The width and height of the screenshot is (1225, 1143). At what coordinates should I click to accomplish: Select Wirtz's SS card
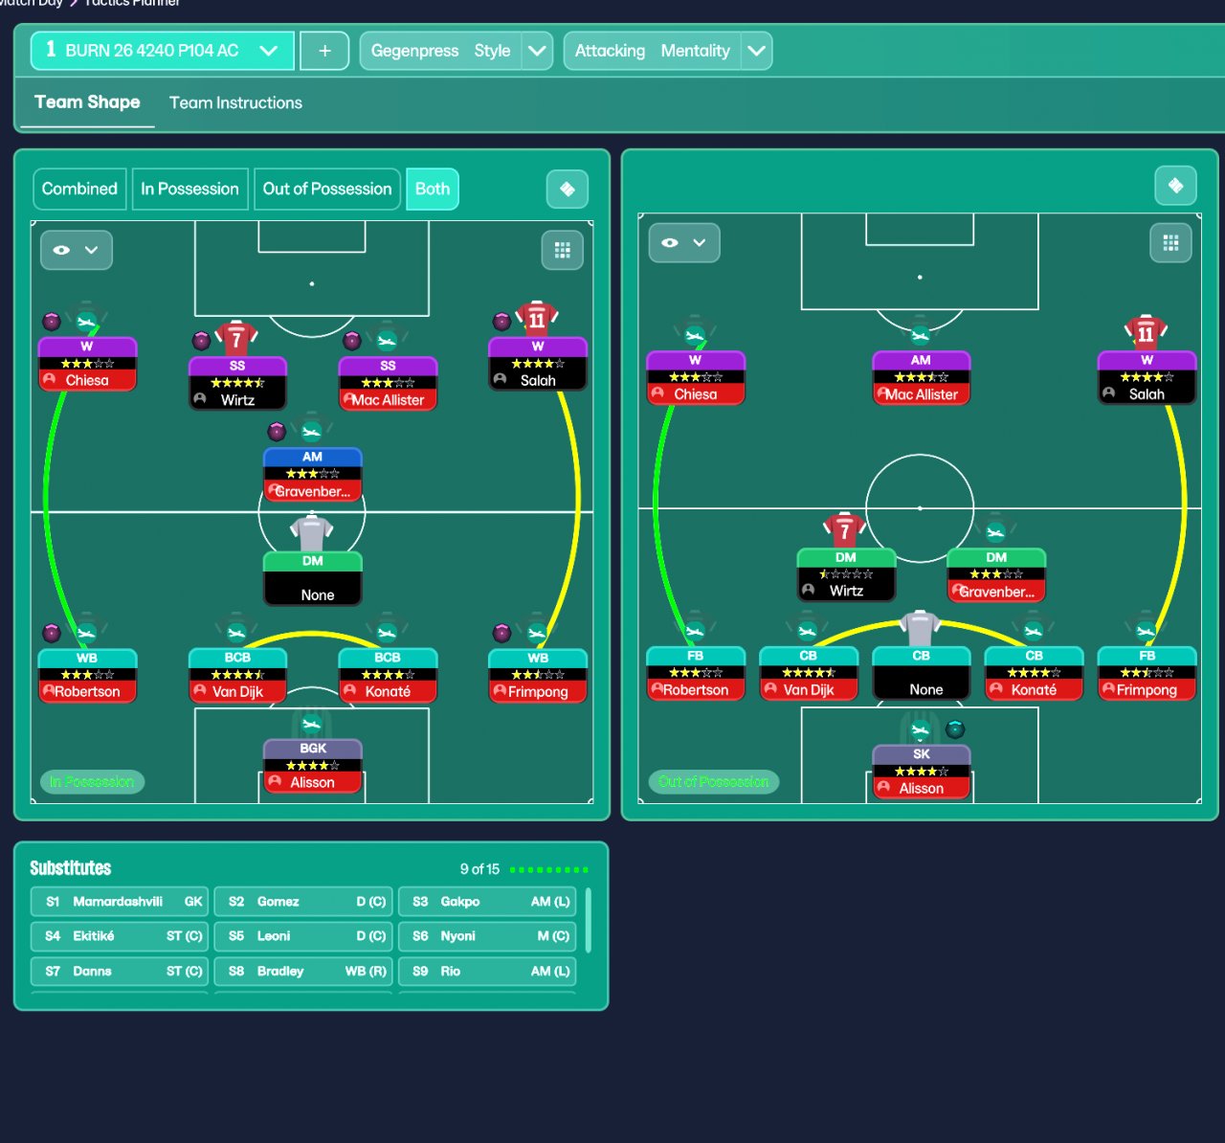point(237,383)
